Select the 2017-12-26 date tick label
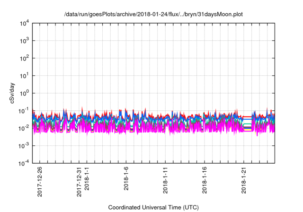303x212 pixels. click(40, 183)
